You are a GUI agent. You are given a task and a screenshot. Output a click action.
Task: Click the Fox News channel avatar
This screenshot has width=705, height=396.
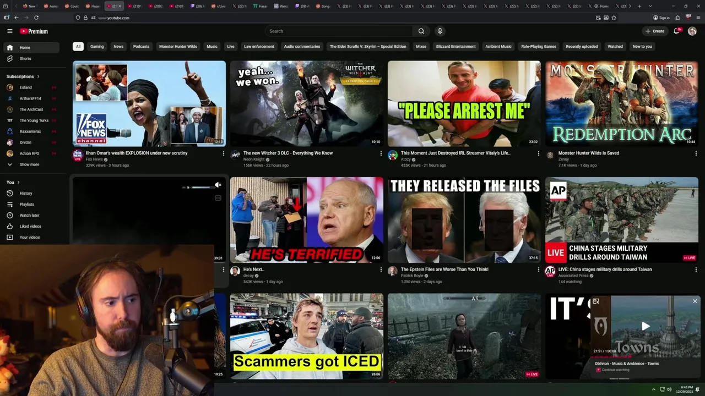[78, 155]
